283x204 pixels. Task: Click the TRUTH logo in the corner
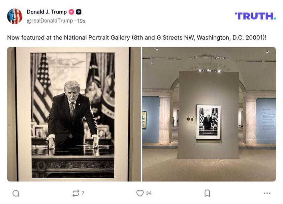point(255,15)
